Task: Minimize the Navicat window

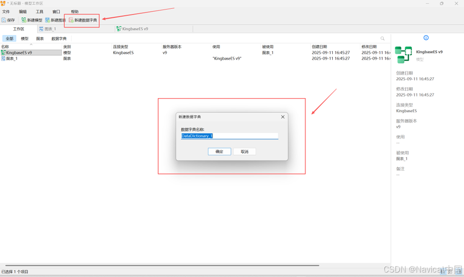Action: pyautogui.click(x=427, y=3)
